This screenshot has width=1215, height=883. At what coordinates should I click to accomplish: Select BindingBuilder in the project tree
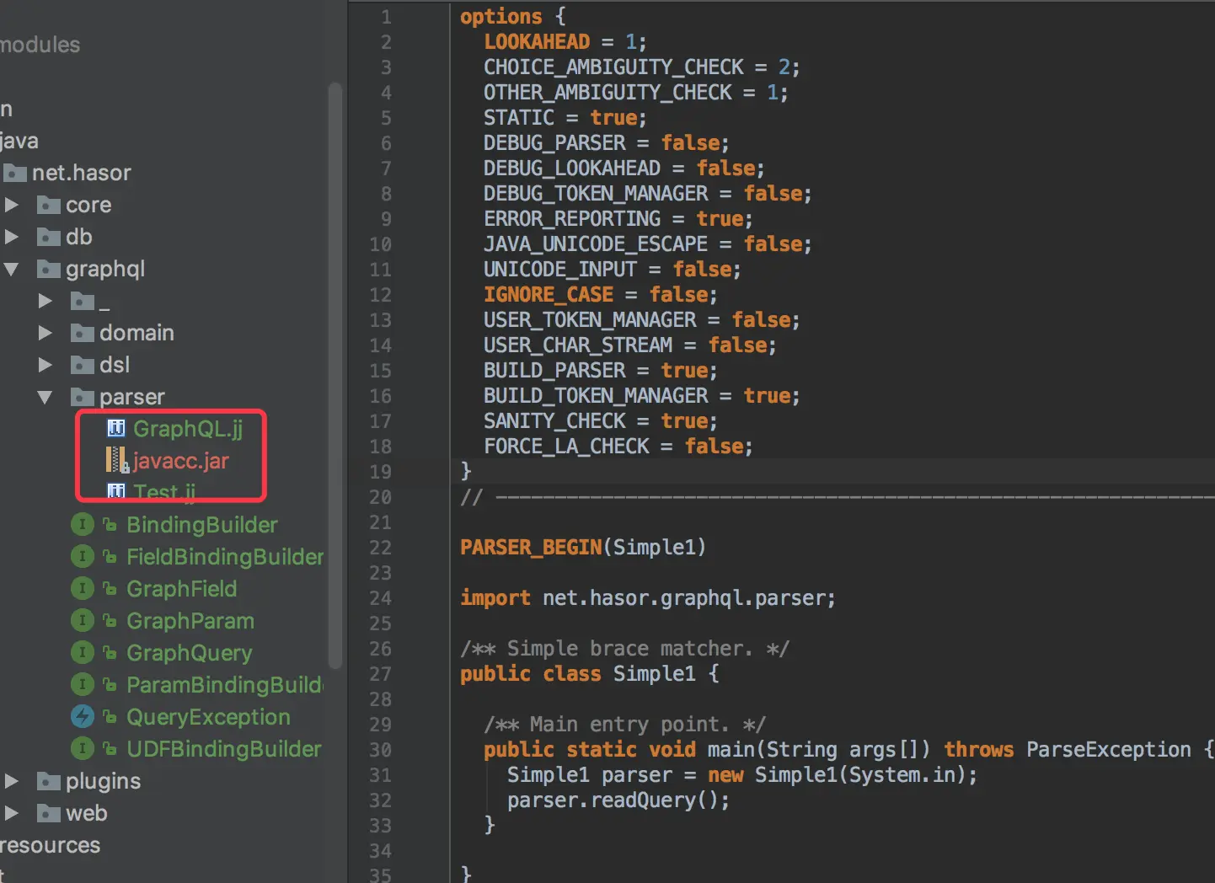click(202, 525)
